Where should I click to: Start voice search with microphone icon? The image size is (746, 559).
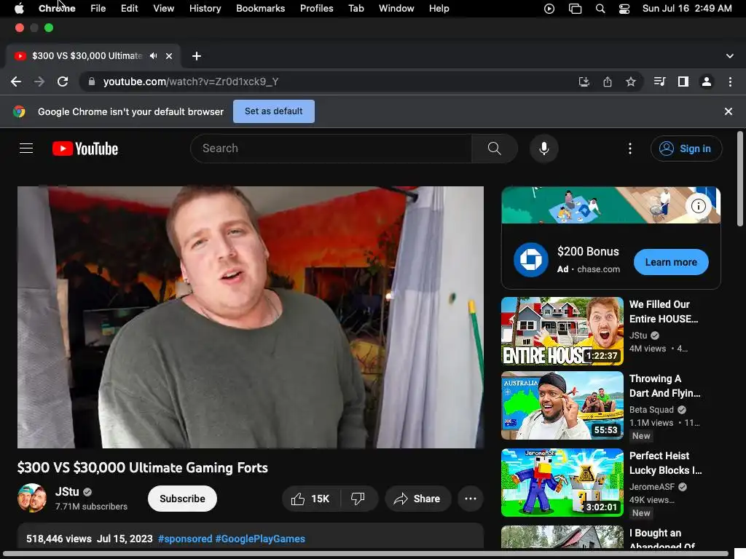coord(543,148)
